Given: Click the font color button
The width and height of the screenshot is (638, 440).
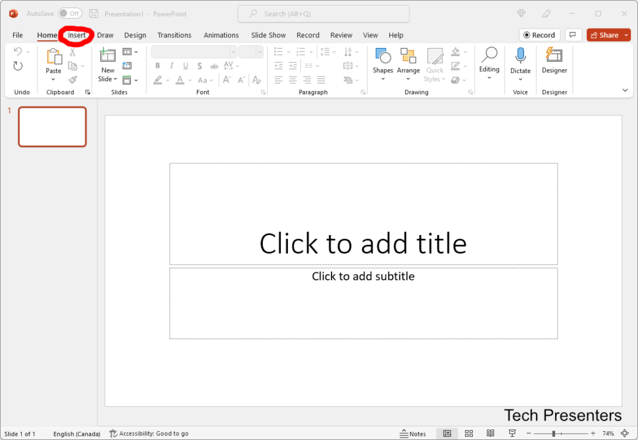Looking at the screenshot, I should click(180, 80).
